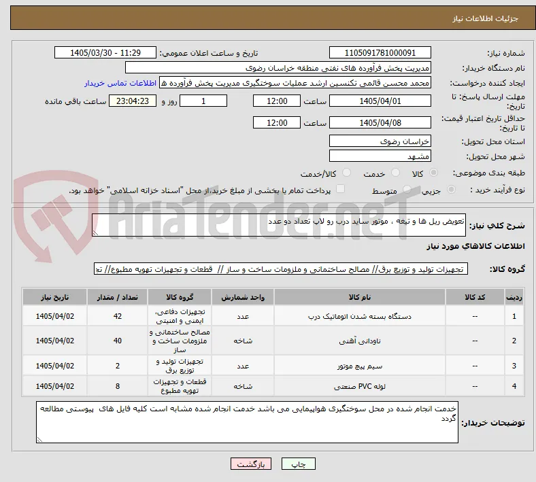Click the کد کالا column header
Screen dimensions: 536x482
point(475,297)
